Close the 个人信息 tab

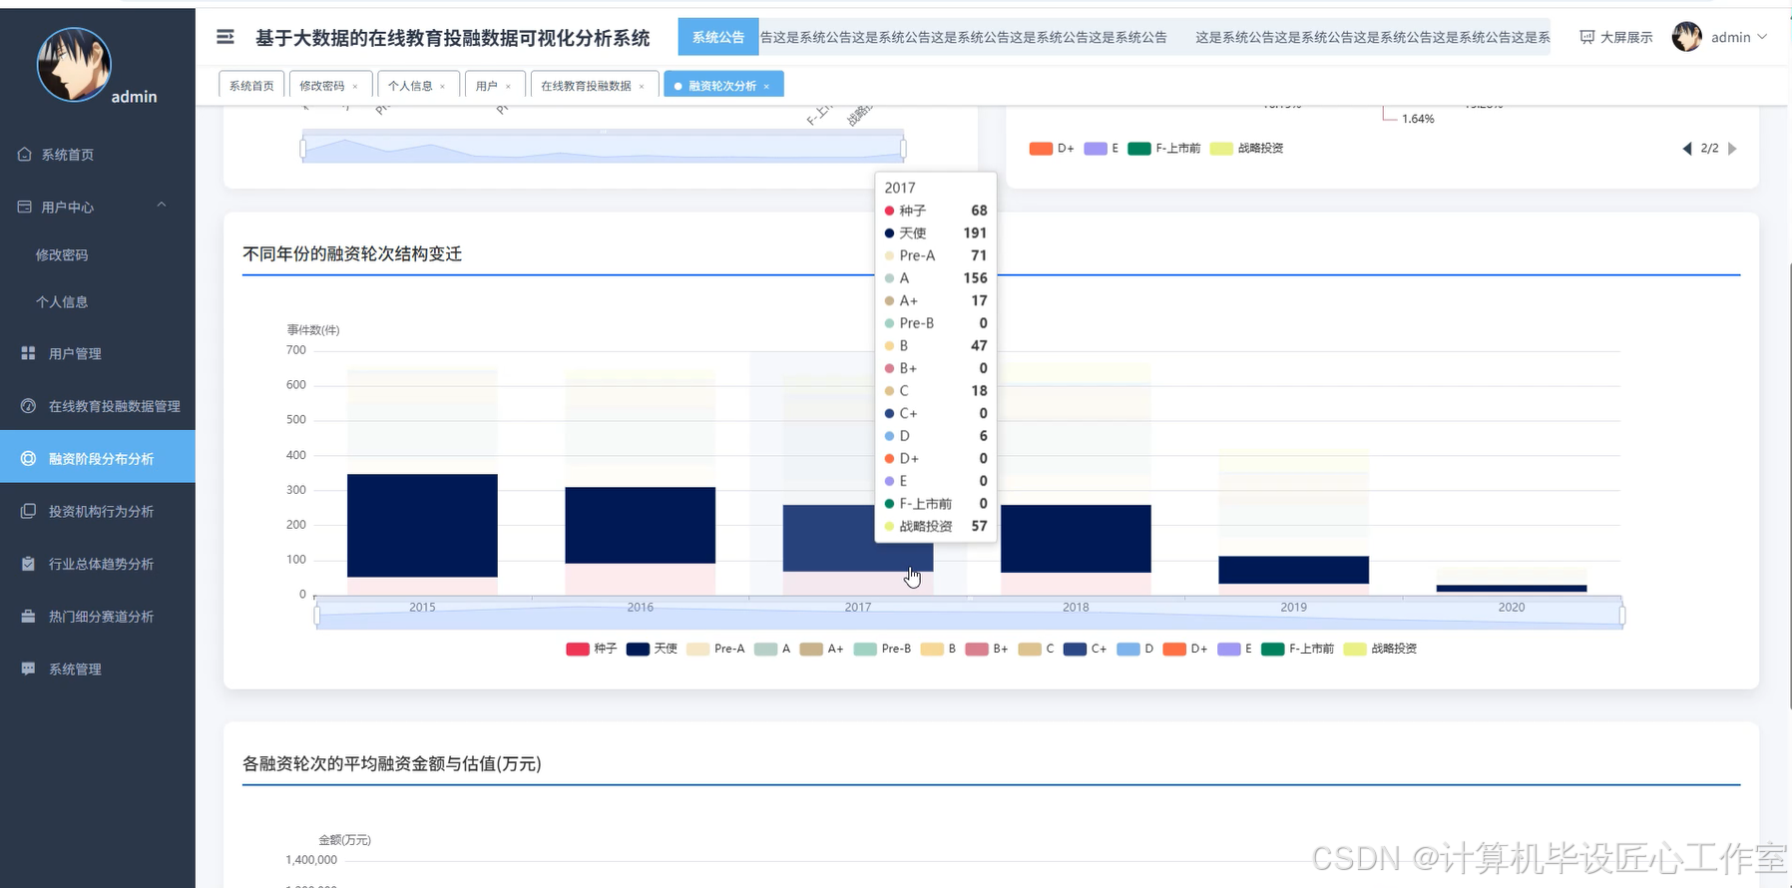[x=443, y=87]
